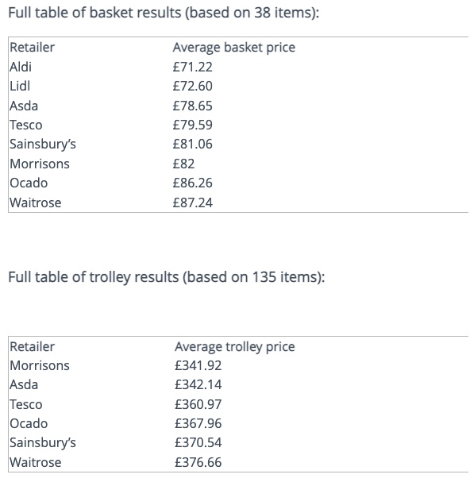Click the basket results heading text
The width and height of the screenshot is (470, 482).
tap(164, 13)
